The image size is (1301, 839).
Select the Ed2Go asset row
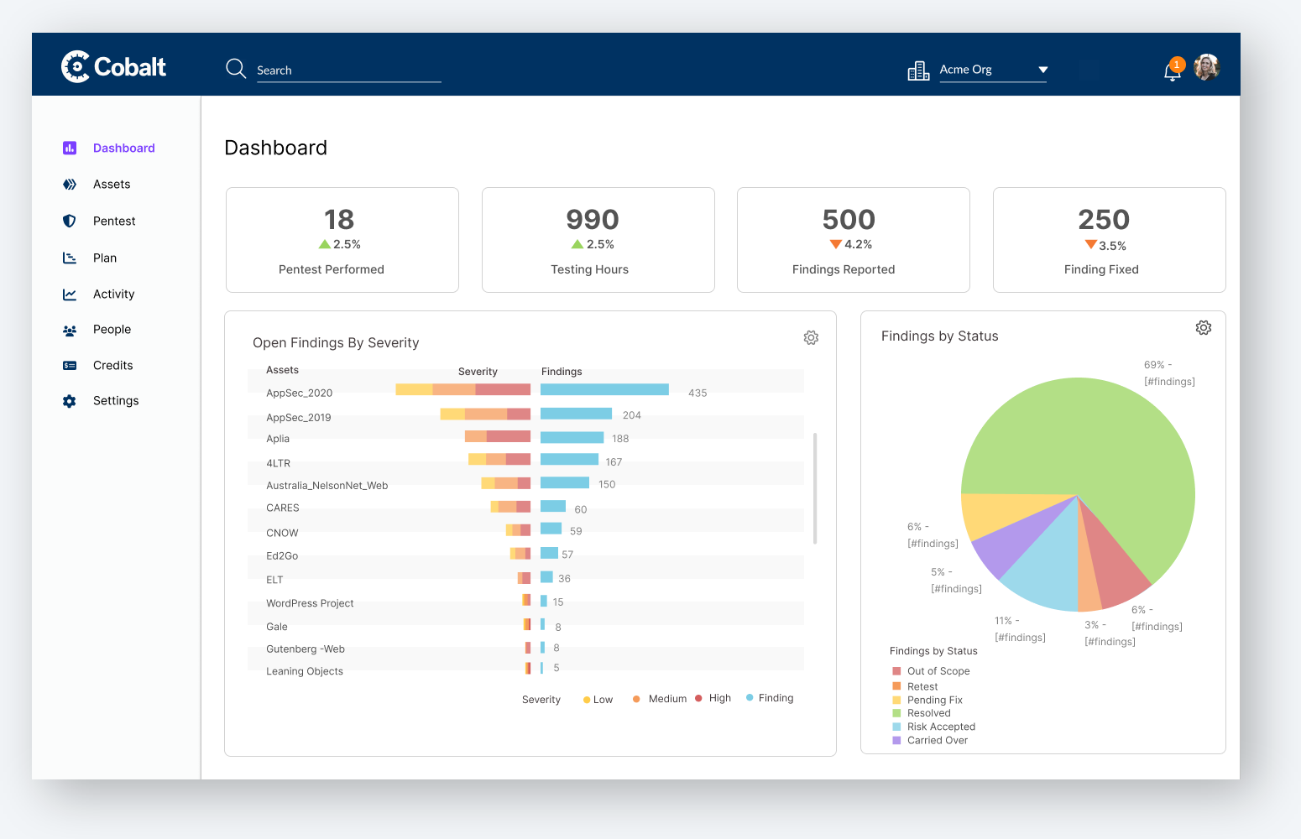click(x=525, y=555)
